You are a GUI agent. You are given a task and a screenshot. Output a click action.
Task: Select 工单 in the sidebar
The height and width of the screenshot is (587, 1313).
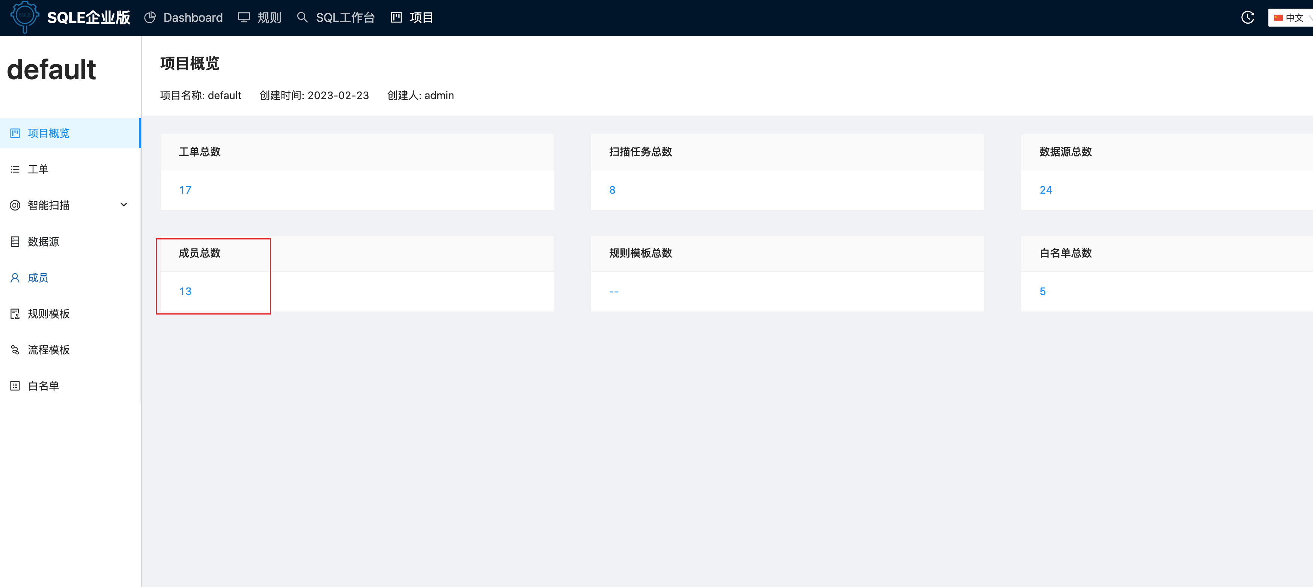tap(38, 169)
